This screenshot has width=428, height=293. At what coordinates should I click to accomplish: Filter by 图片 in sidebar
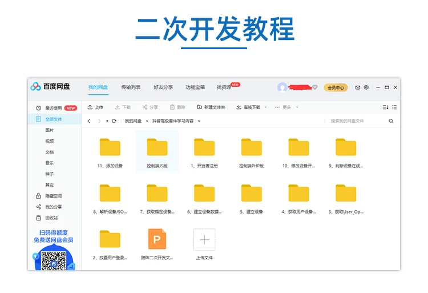tap(50, 130)
